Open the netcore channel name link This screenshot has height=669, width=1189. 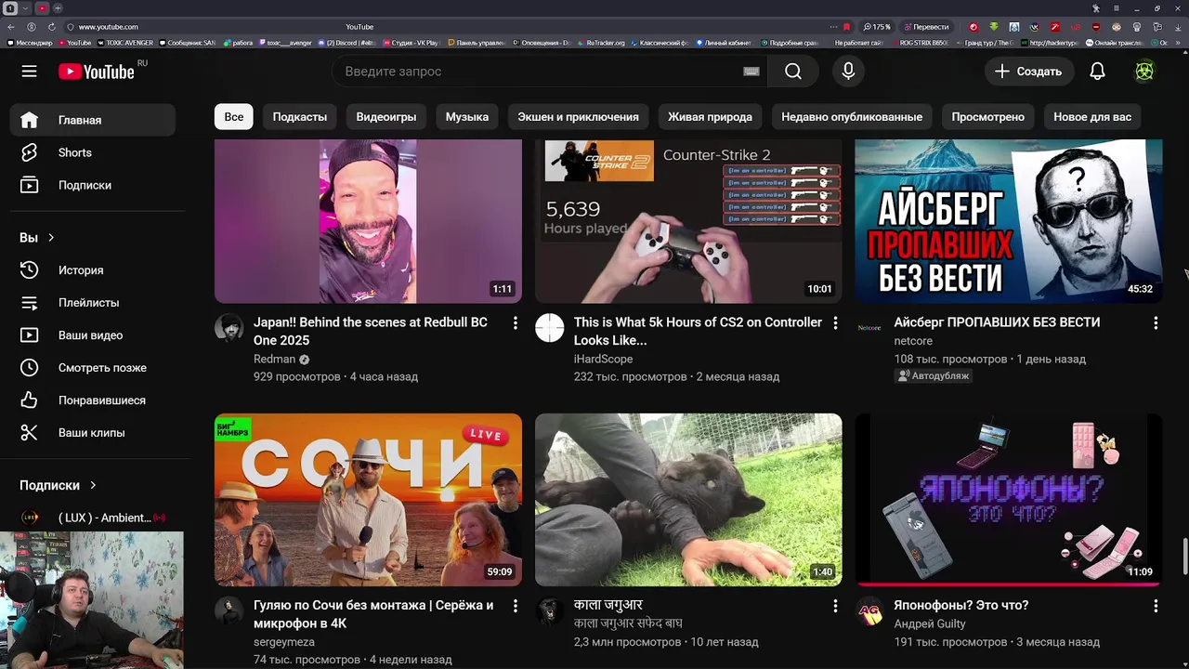[913, 341]
